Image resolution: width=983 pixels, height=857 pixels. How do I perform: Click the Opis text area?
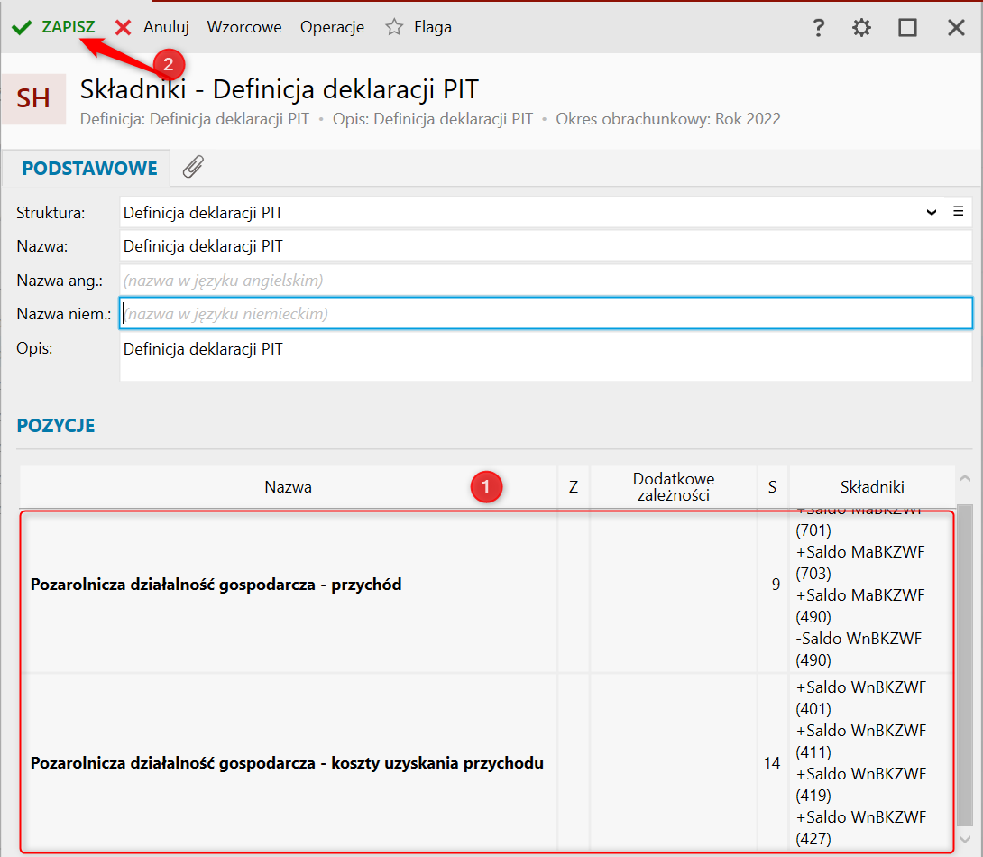click(x=546, y=356)
